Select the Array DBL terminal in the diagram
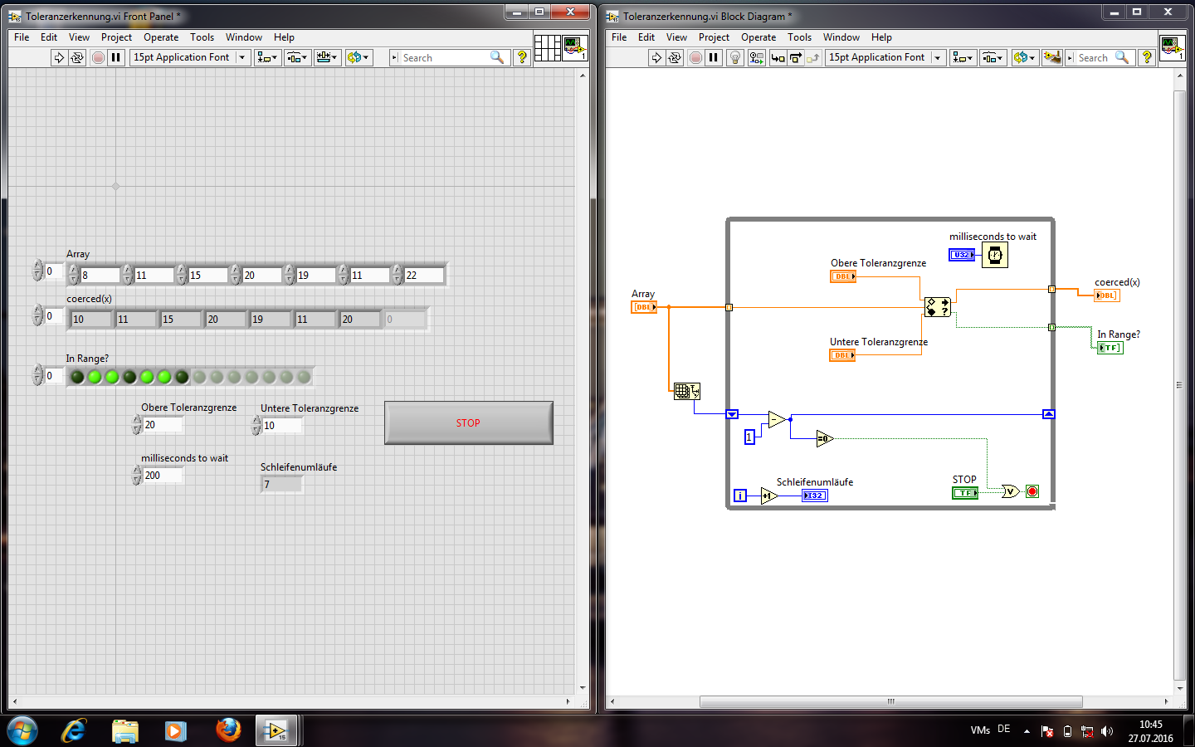Image resolution: width=1195 pixels, height=747 pixels. (644, 307)
